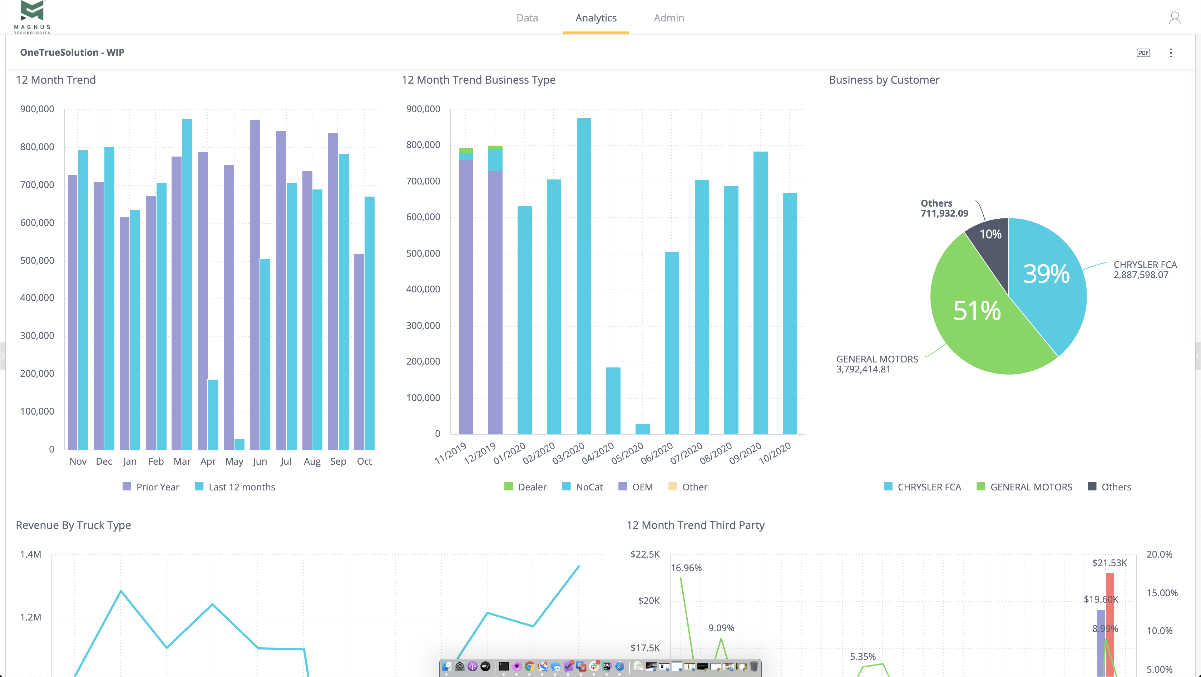Open the three-dot options menu
This screenshot has height=677, width=1201.
1171,53
